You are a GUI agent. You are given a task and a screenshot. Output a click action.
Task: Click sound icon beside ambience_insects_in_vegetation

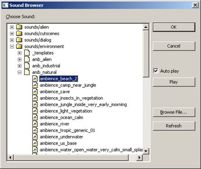tap(35, 98)
